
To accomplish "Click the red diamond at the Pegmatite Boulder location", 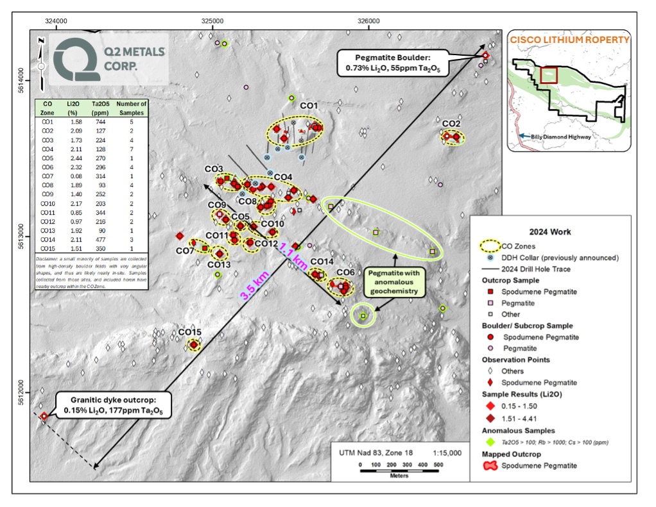I will pyautogui.click(x=485, y=55).
